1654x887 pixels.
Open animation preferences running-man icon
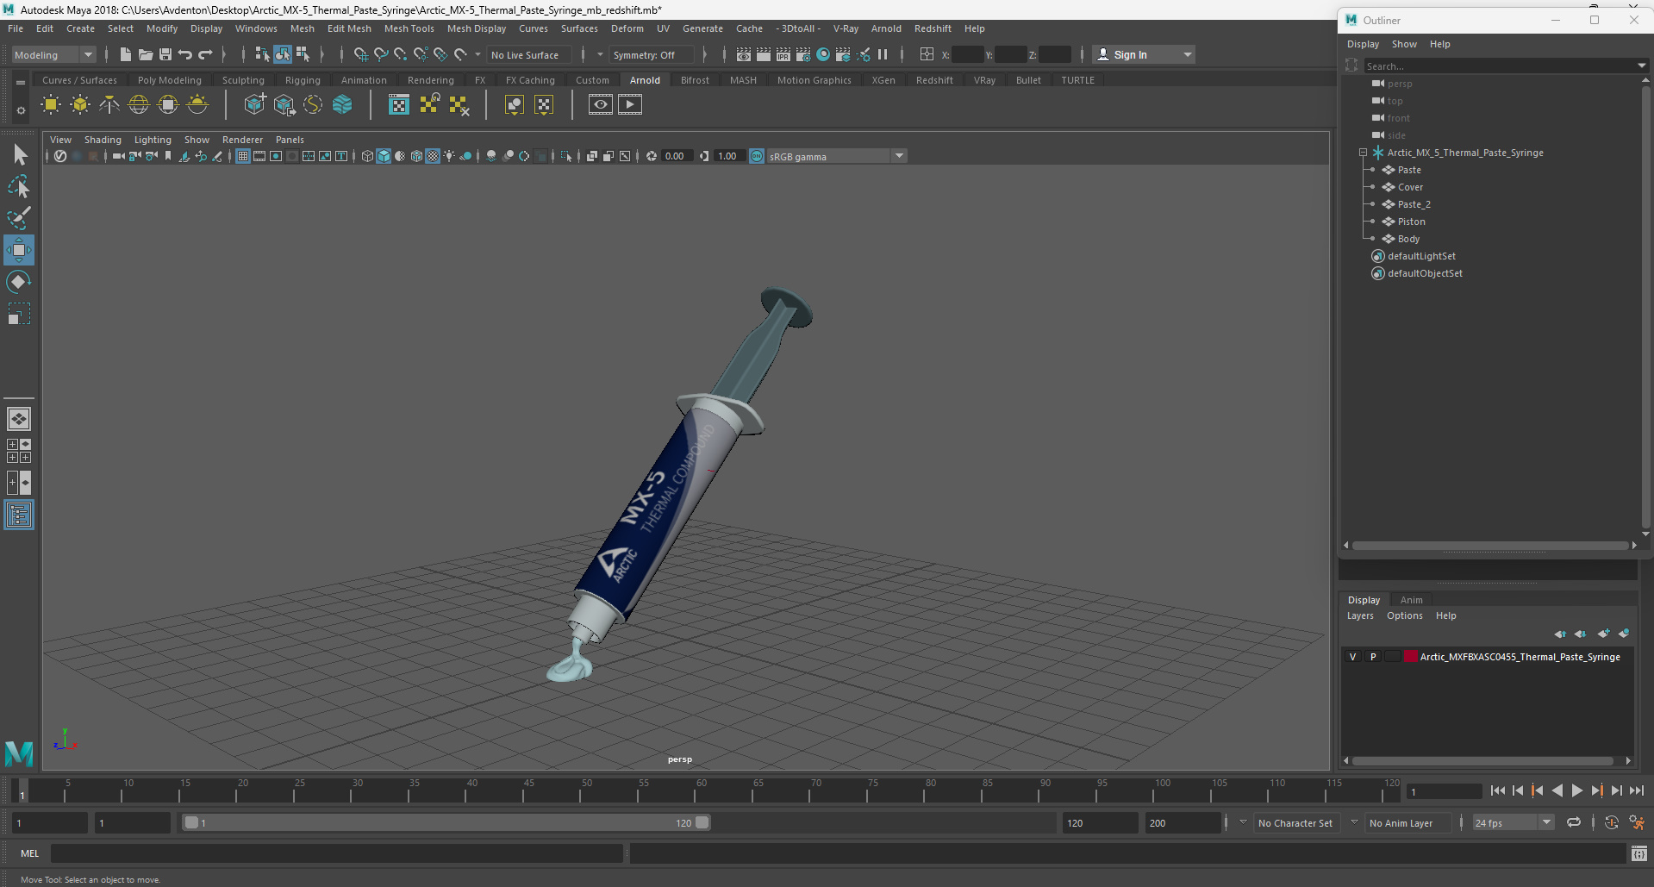[1637, 822]
